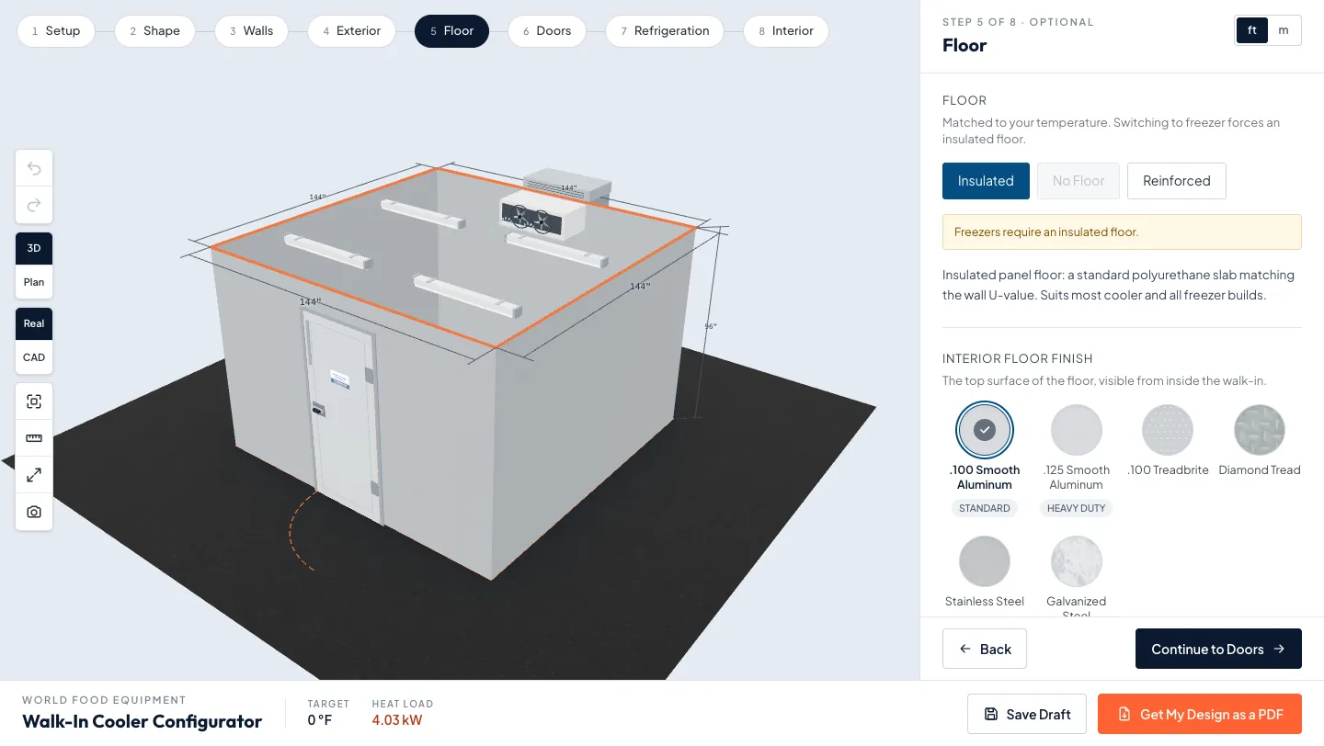Go to step 1 Setup
1324x746 pixels.
tap(56, 31)
